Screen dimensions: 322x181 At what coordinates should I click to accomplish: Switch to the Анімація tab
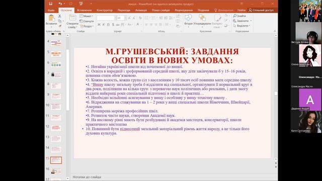click(141, 10)
